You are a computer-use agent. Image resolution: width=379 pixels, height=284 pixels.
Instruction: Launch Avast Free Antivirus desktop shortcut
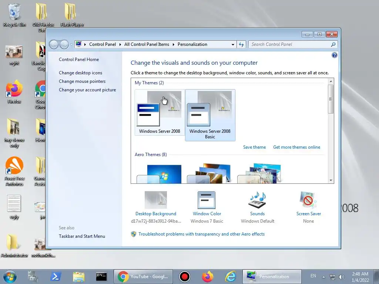pos(14,171)
